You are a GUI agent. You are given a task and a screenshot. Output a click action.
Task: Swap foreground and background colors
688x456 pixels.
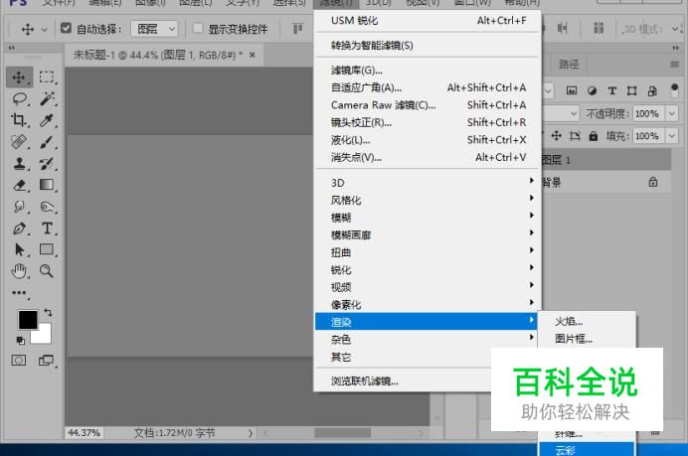[x=48, y=312]
